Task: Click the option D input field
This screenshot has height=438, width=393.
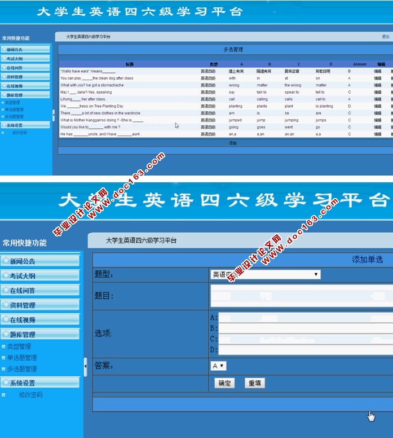Action: [306, 349]
